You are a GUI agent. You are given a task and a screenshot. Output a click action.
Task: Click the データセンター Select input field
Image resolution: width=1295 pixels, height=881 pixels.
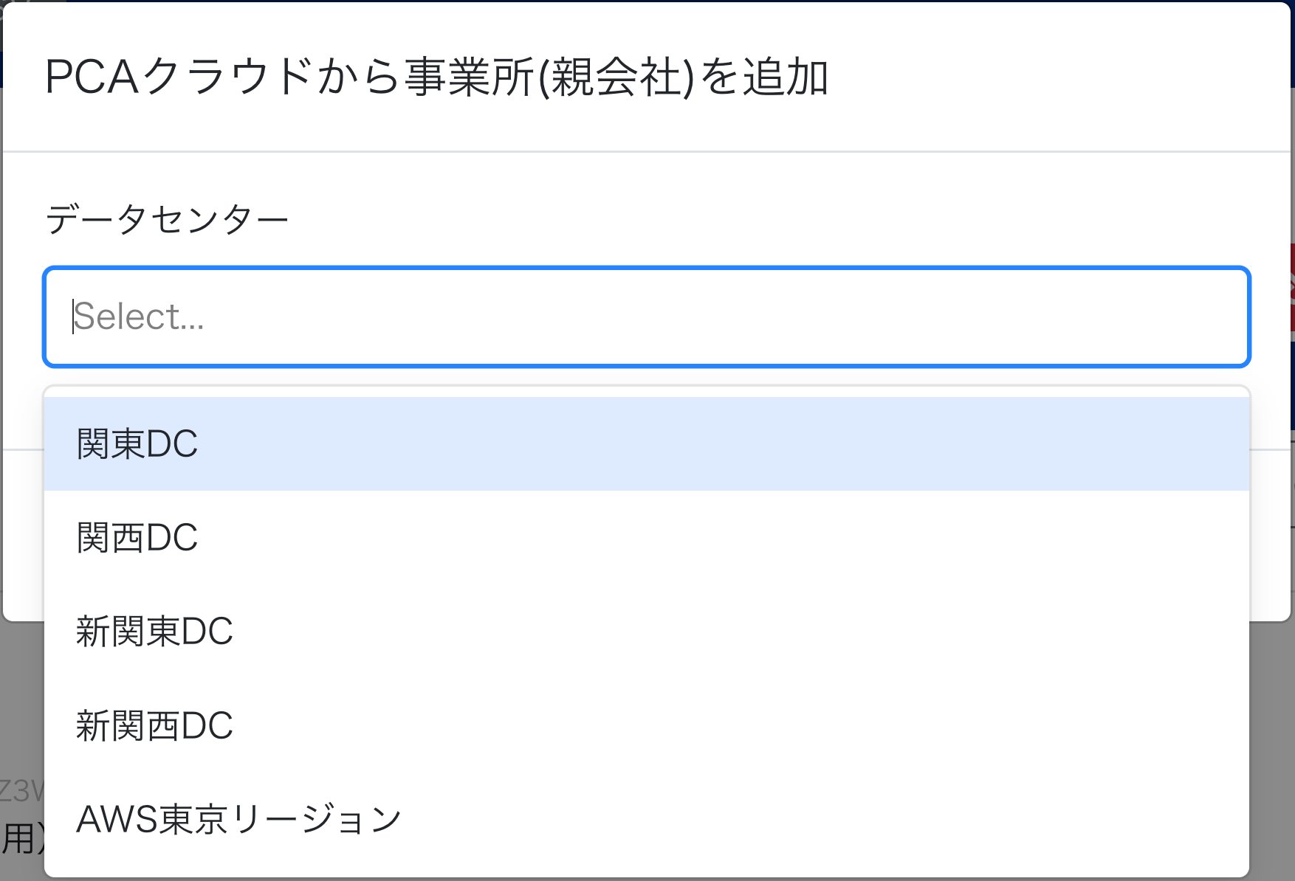[x=646, y=317]
